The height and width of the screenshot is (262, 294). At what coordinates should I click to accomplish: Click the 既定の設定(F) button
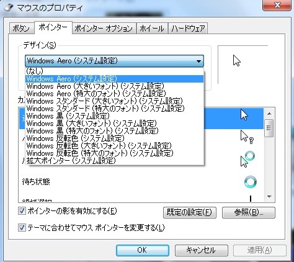190,212
